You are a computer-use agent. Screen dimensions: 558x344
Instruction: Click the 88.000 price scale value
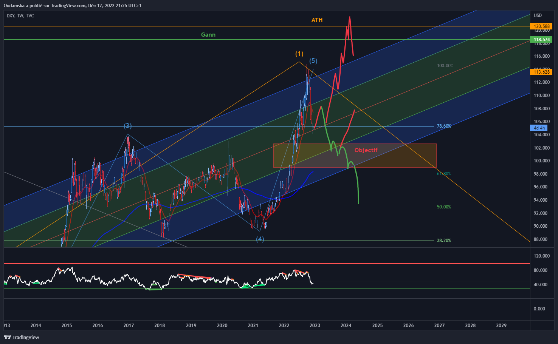[x=541, y=239]
